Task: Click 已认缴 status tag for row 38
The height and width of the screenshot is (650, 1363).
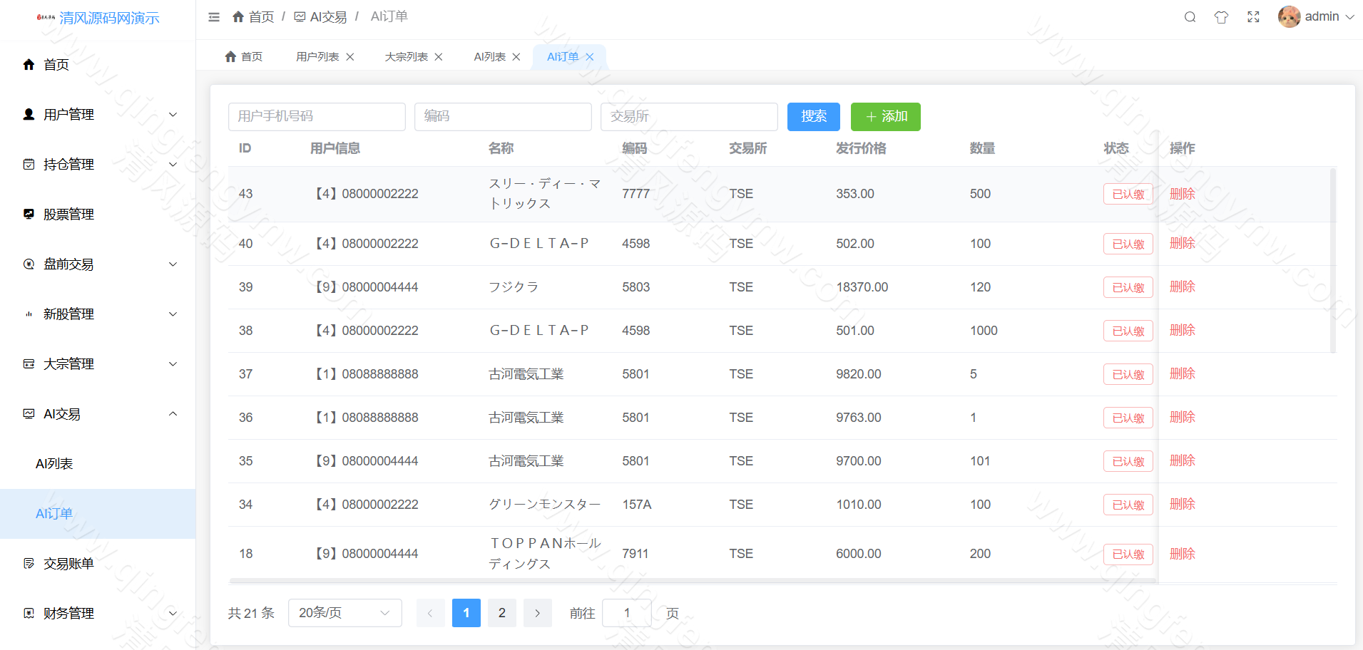Action: 1128,331
